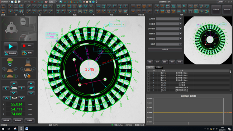233x131 pixels.
Task: Check the checkbox for row ID 1
Action: 148,73
